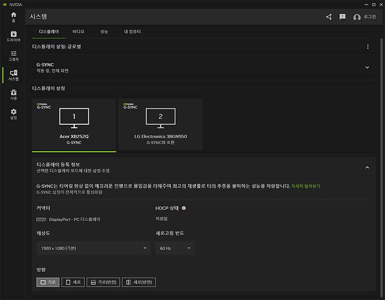This screenshot has height=300, width=385.
Task: Click the 디스플레이 설정: 글로벌 heading
Action: pyautogui.click(x=57, y=46)
